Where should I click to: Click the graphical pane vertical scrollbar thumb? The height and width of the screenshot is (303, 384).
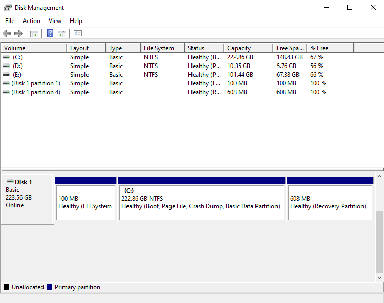(379, 242)
